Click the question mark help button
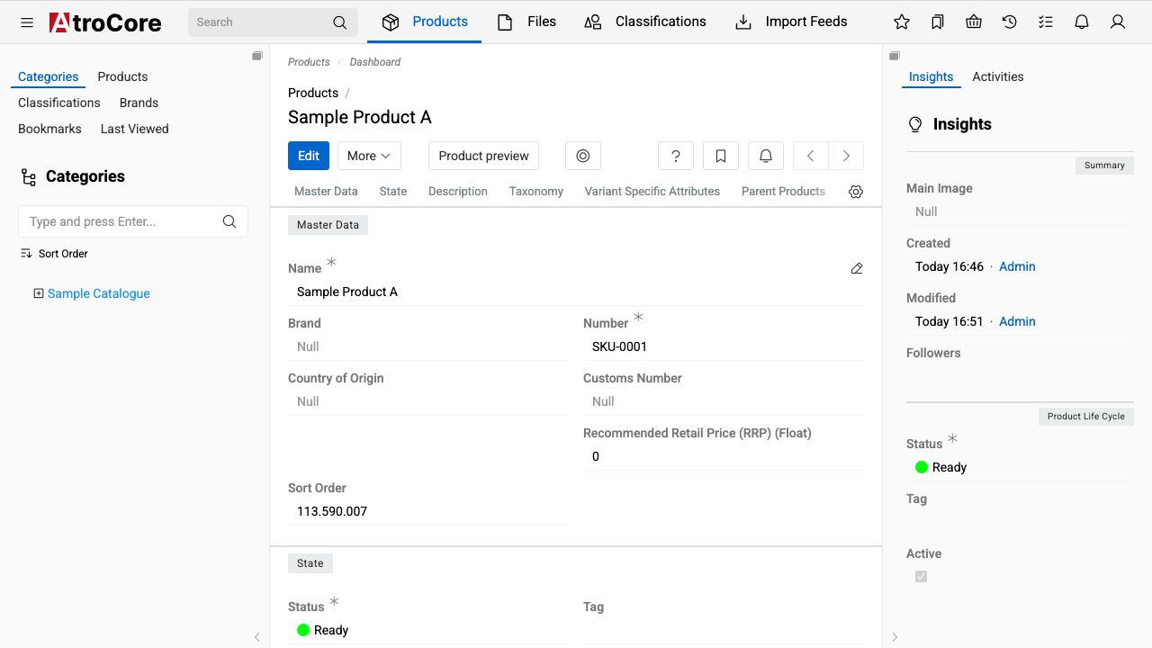 (x=676, y=156)
